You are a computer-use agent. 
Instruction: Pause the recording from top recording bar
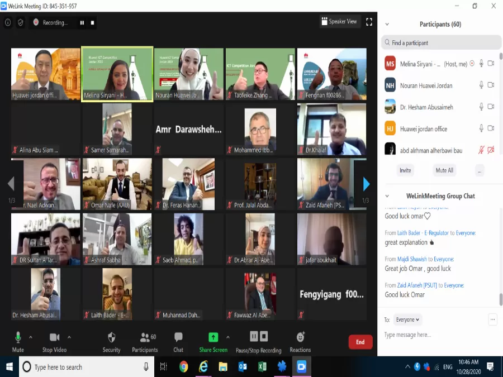coord(82,22)
